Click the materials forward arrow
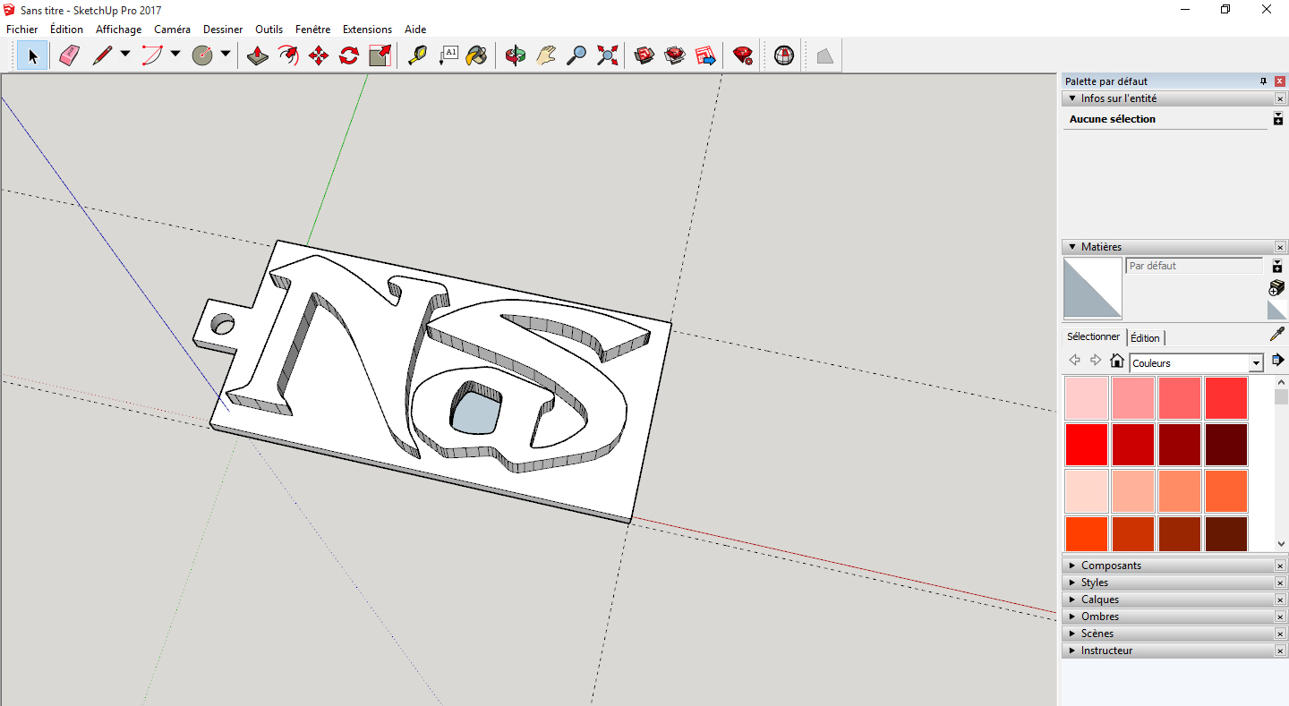This screenshot has width=1289, height=706. [1096, 361]
